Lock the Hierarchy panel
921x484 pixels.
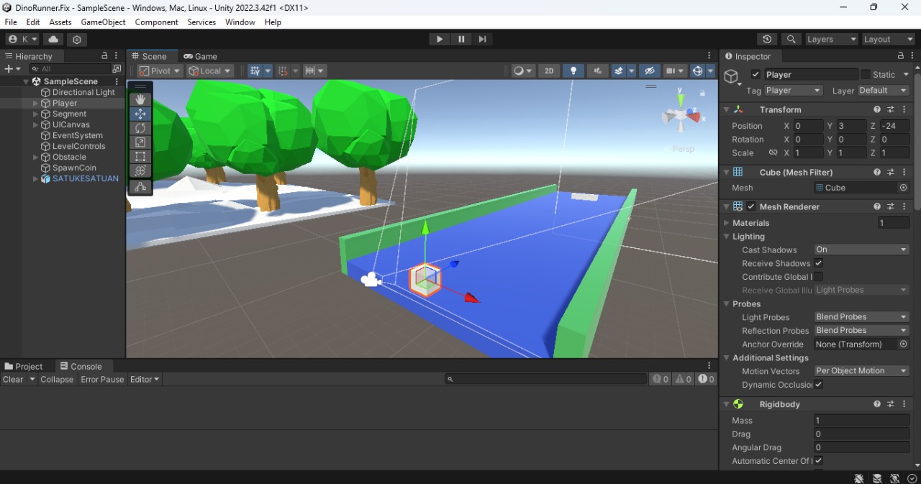click(x=104, y=55)
